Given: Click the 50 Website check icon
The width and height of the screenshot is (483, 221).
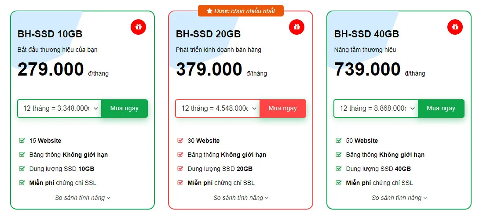Looking at the screenshot, I should point(338,141).
